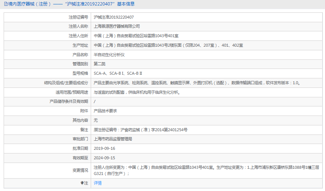The width and height of the screenshot is (325, 191).
Task: Click structure description starting 产品主要由光学系统
Action: 197,83
